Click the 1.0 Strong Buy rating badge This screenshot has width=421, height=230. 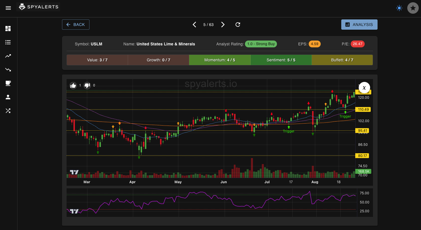(261, 44)
